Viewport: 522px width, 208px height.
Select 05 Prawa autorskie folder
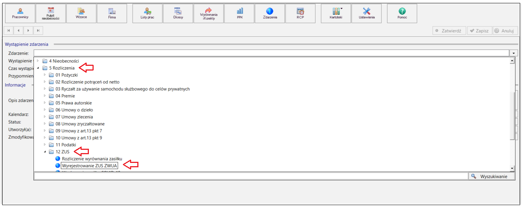tap(74, 103)
